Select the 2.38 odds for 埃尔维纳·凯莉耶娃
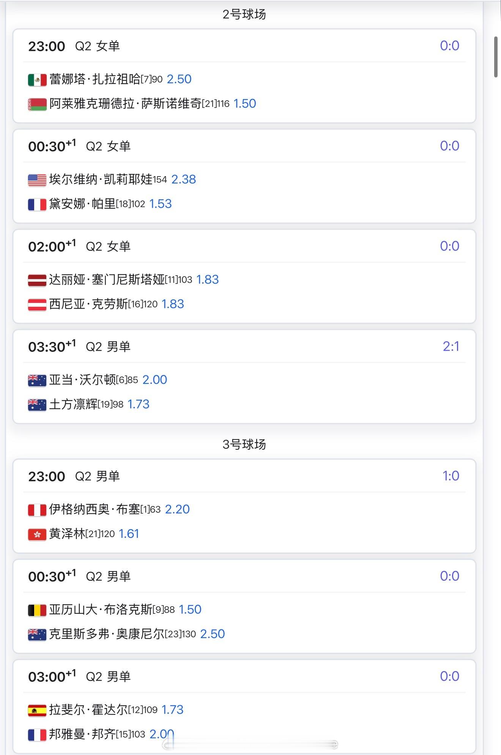 point(184,180)
